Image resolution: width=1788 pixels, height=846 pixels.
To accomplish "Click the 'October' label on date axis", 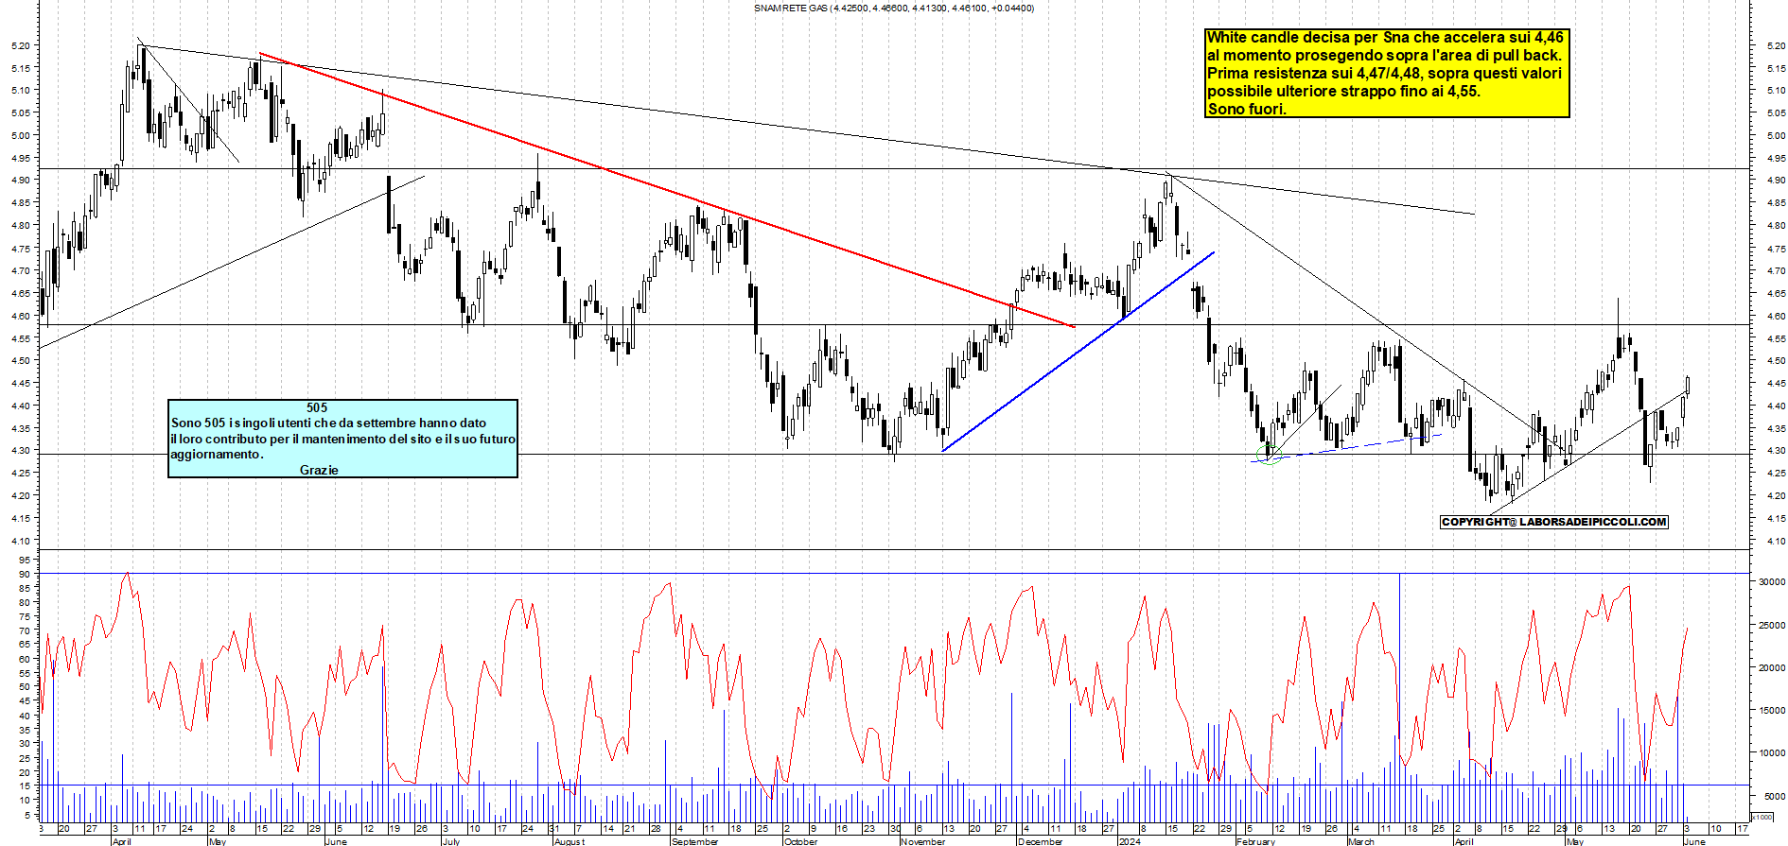I will 800,841.
